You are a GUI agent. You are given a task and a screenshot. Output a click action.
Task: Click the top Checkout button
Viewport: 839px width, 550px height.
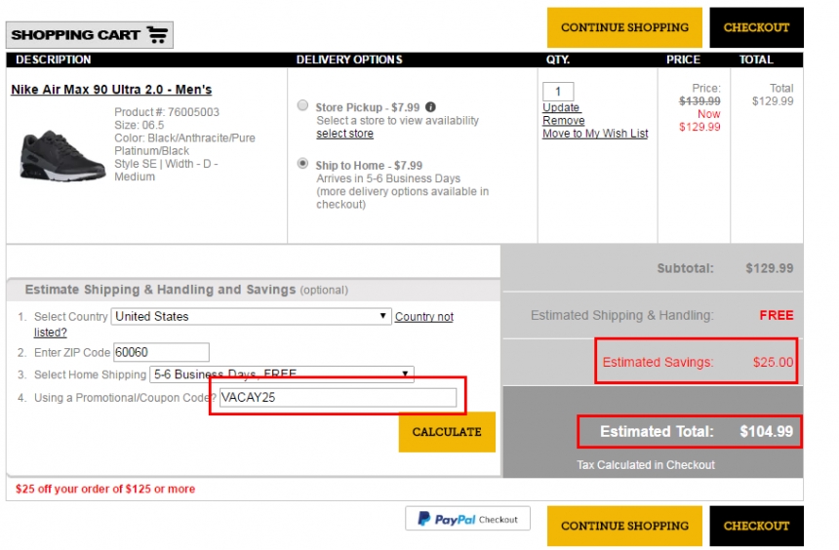(756, 27)
